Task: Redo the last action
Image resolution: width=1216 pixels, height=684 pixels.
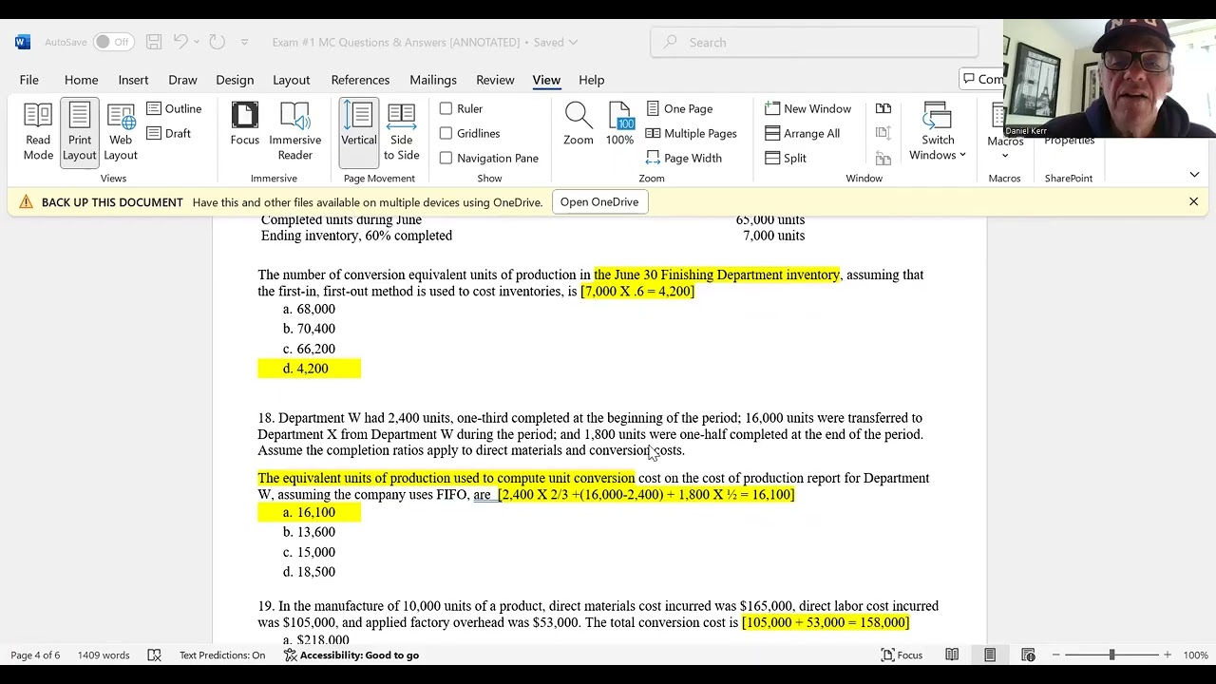Action: tap(217, 42)
